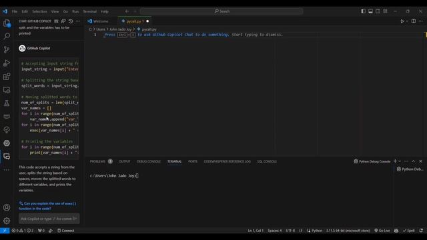
Task: Go back with navigation arrow
Action: (x=127, y=11)
